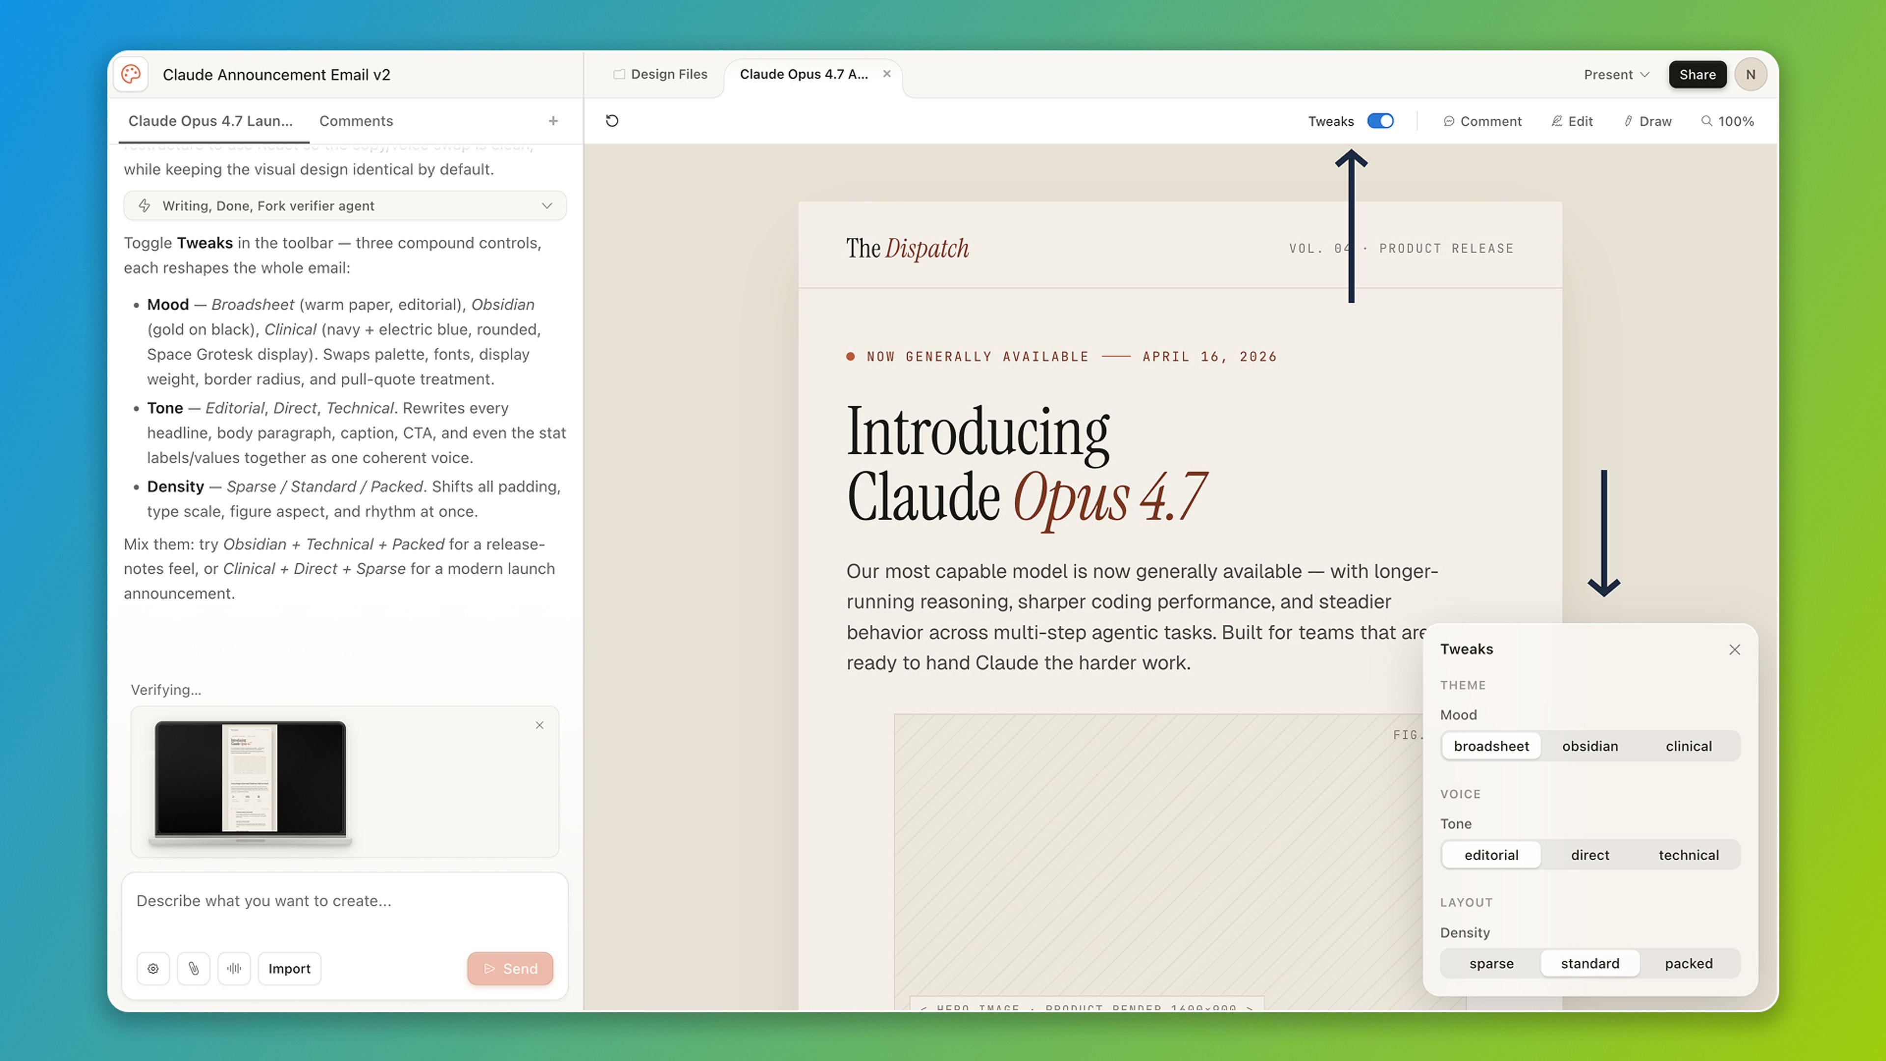Screen dimensions: 1886x1061
Task: Turn off the Tweaks toggle switch
Action: (1380, 121)
